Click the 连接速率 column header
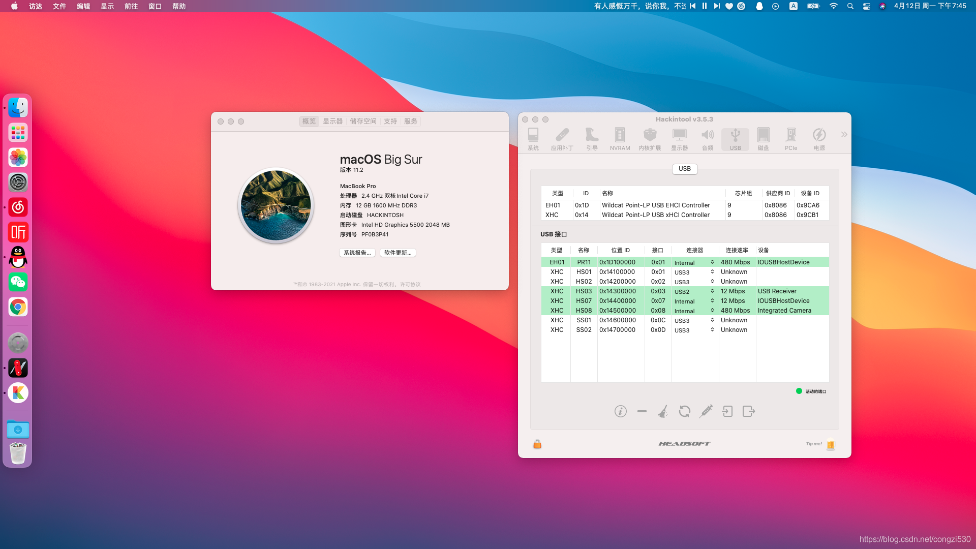Screen dimensions: 976x549 (737, 250)
